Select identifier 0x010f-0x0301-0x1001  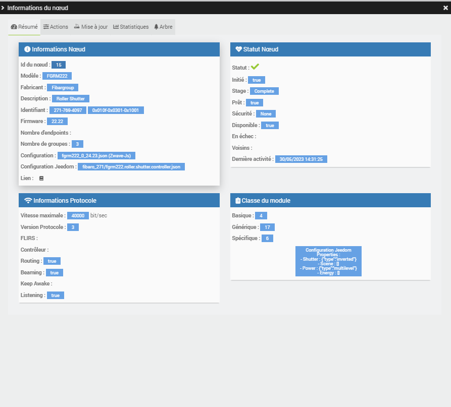[116, 110]
